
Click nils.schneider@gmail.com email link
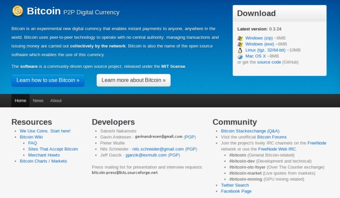click(158, 149)
